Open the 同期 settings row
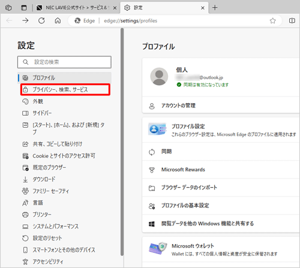 [221, 152]
